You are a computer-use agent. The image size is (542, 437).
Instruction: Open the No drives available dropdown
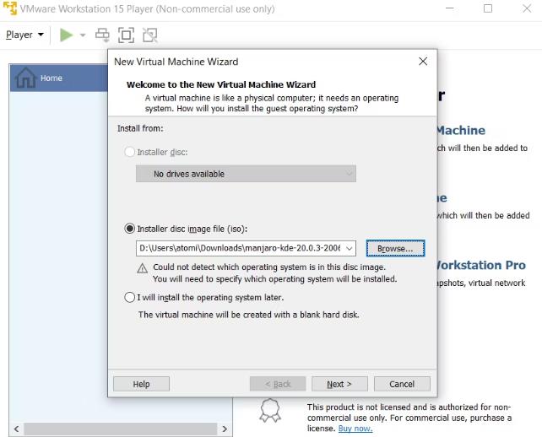tap(246, 174)
